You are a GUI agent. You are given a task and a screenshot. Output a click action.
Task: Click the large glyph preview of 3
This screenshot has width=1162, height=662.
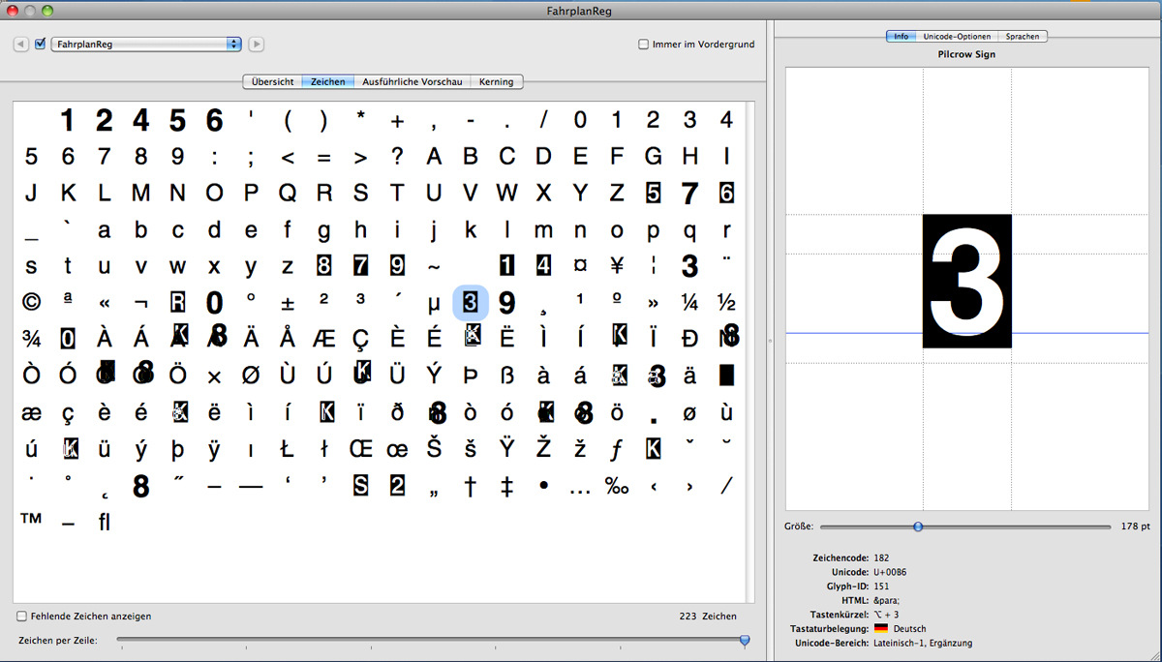coord(967,281)
